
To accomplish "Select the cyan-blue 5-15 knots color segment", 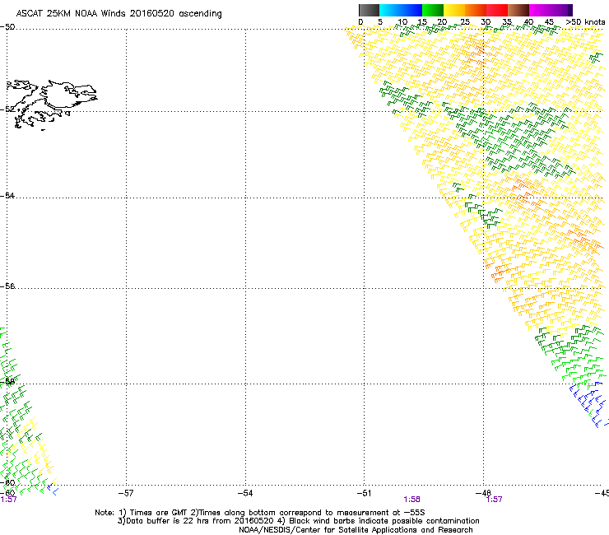I will [401, 10].
